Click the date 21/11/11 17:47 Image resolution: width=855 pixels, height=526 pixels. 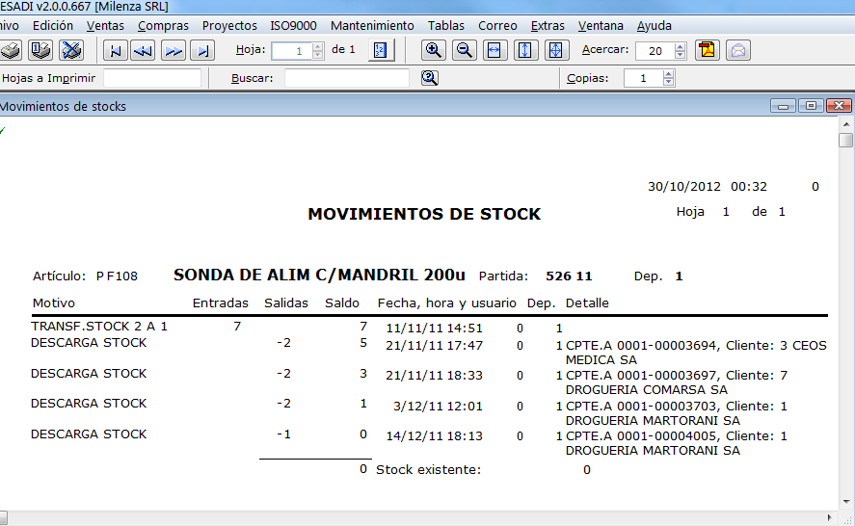pyautogui.click(x=434, y=346)
